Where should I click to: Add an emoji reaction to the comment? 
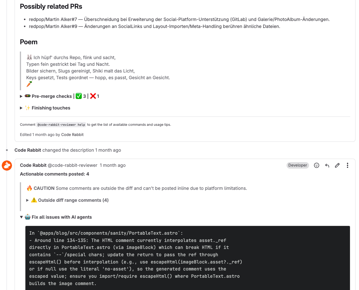click(316, 165)
